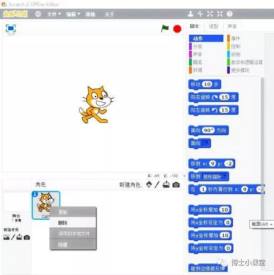Click the seconds field in 滑行到 block

(x=203, y=189)
